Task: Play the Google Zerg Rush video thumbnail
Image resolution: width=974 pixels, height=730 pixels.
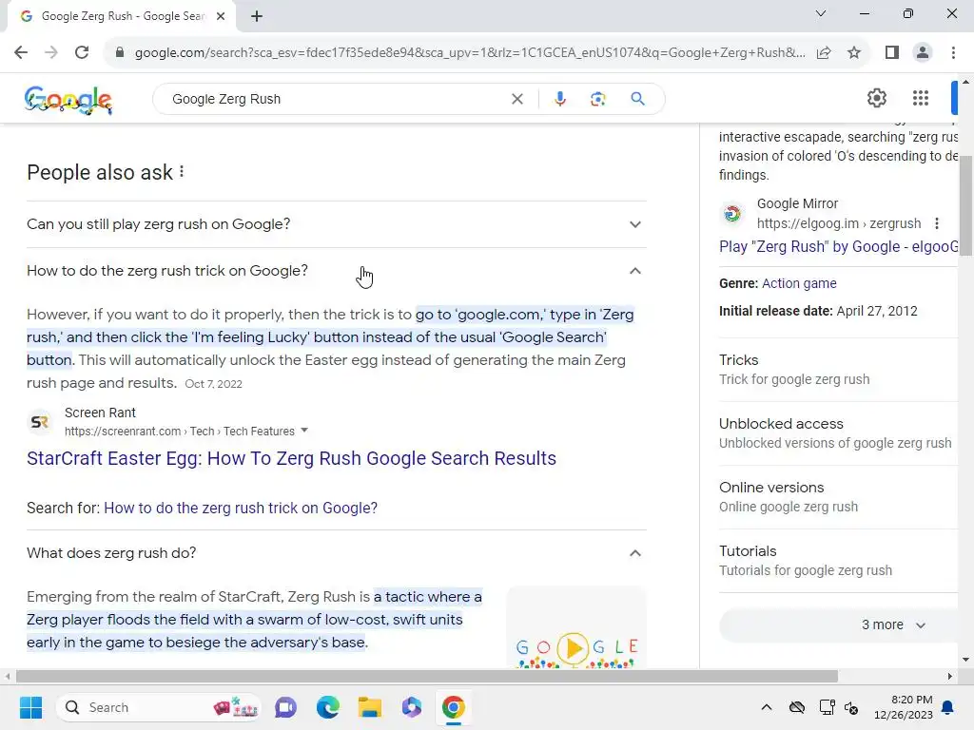Action: [x=575, y=628]
